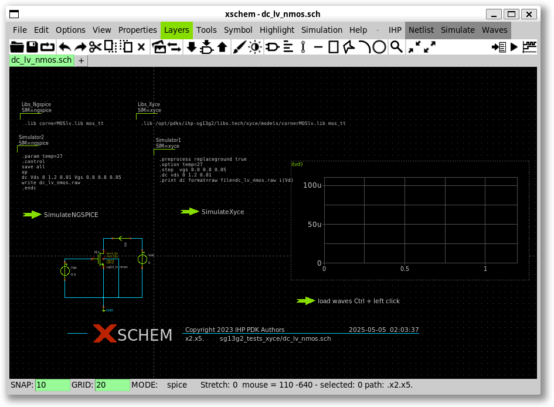The width and height of the screenshot is (554, 407).
Task: Click the Save floppy disk icon
Action: click(x=32, y=47)
